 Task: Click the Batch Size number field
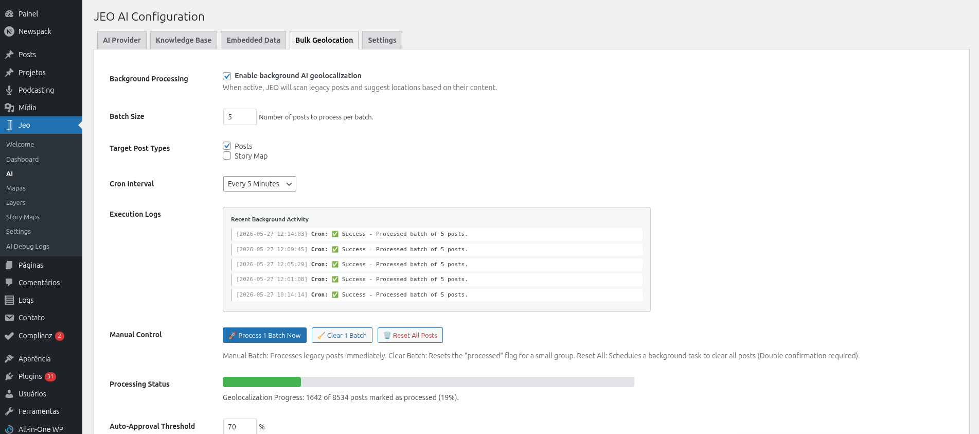pyautogui.click(x=240, y=117)
